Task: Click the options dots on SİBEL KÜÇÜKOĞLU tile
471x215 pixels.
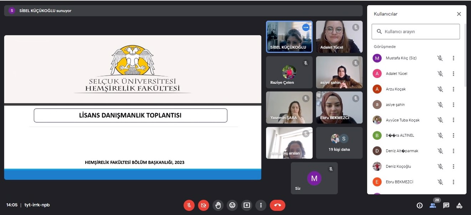Action: pyautogui.click(x=306, y=27)
